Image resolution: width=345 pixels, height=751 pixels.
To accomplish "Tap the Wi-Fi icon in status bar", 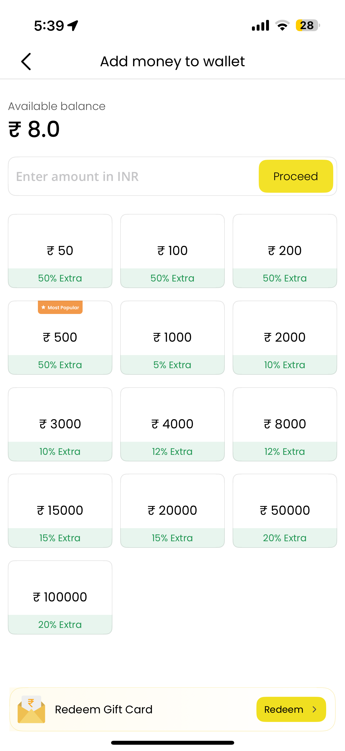I will [283, 25].
